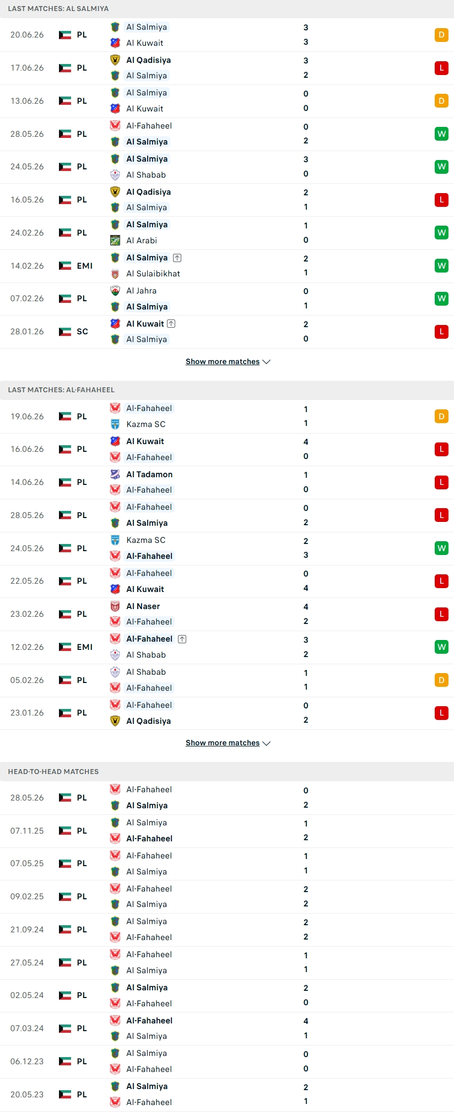Click chevron next to Al-Fahaheel show more matches

[x=267, y=744]
